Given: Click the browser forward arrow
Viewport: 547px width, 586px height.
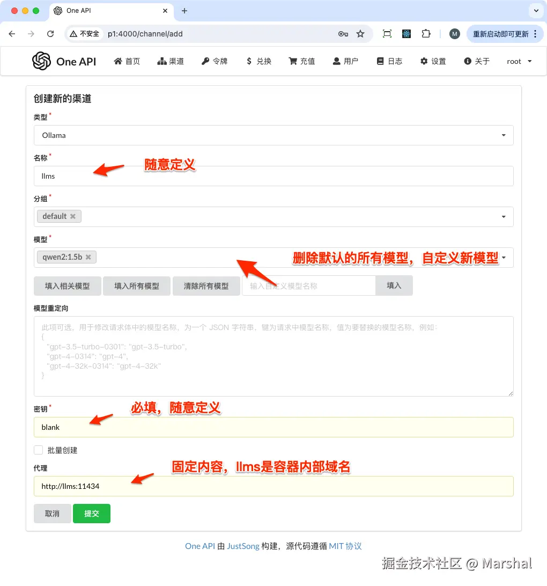Looking at the screenshot, I should point(31,34).
